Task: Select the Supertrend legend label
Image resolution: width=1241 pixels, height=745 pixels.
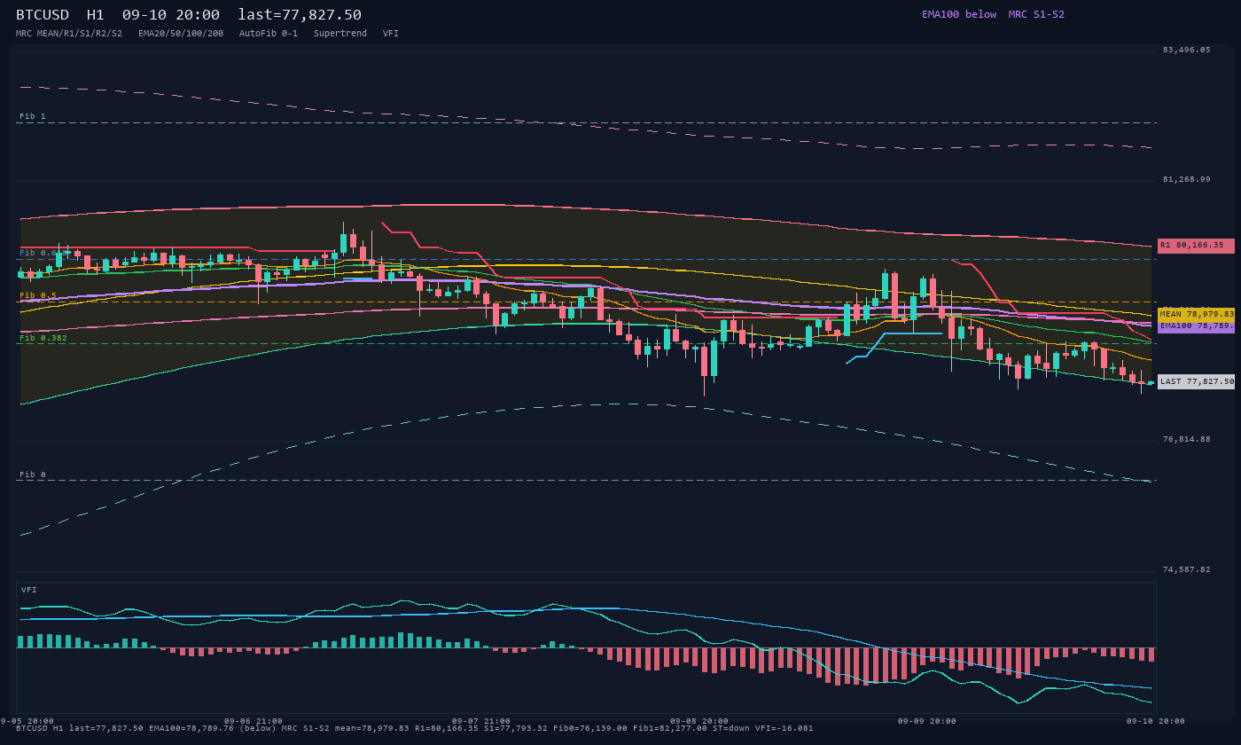Action: click(x=340, y=34)
